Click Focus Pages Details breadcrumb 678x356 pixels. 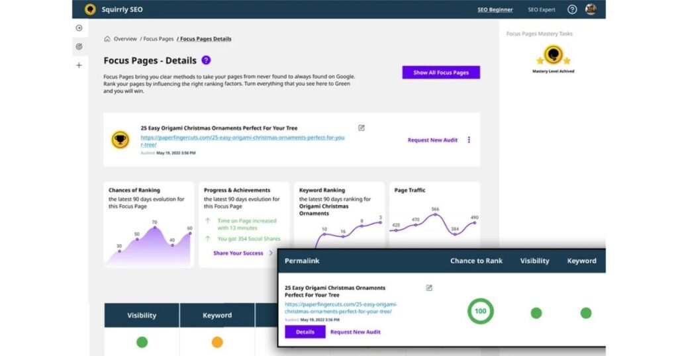click(x=205, y=39)
